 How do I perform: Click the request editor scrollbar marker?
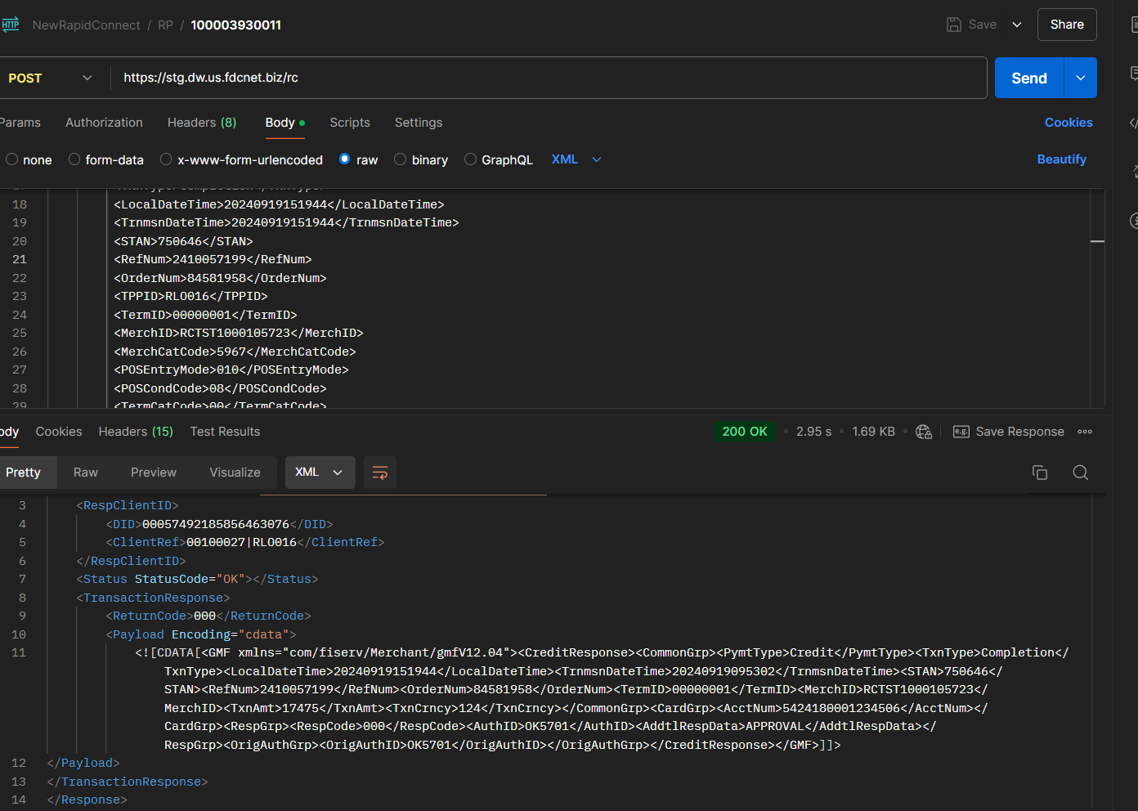click(1097, 241)
